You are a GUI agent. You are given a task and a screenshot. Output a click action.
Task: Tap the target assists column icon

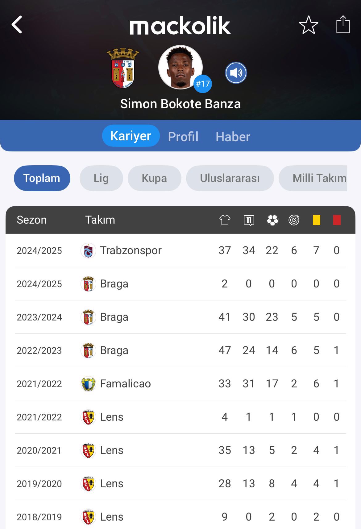click(x=294, y=220)
